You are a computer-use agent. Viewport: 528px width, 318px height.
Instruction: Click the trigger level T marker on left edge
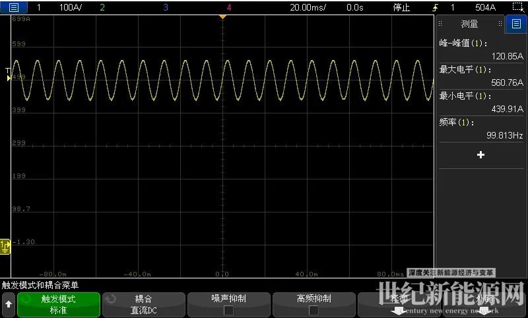pyautogui.click(x=8, y=71)
